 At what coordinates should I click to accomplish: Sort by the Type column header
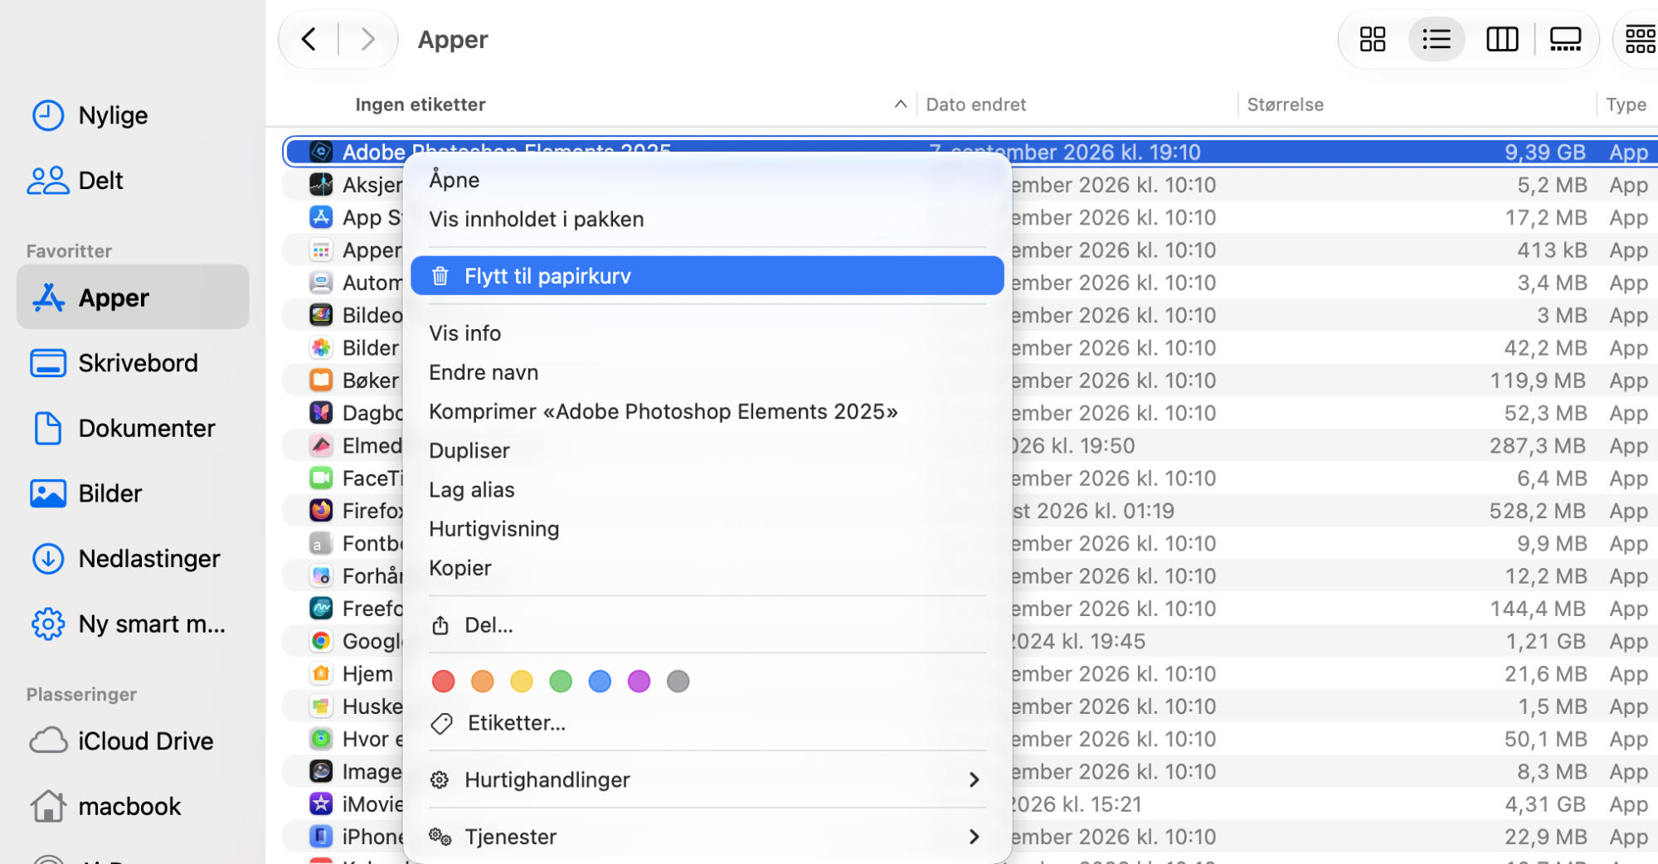pos(1626,104)
